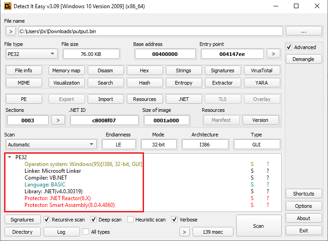Open the .NET info button
Screen dimensions: 328x241
pos(184,99)
